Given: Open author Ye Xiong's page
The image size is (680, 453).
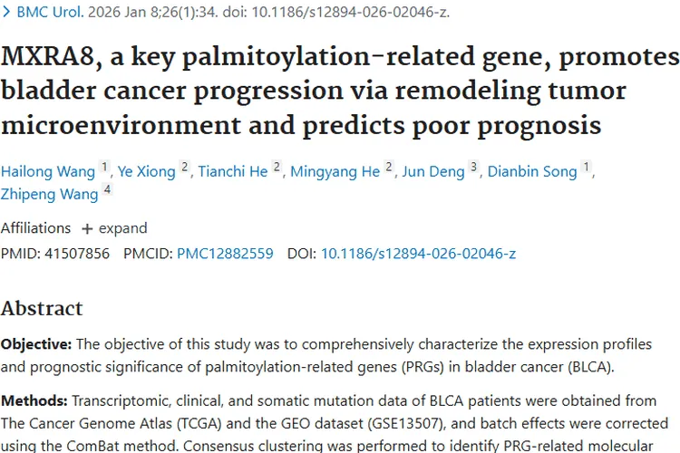Looking at the screenshot, I should point(145,171).
